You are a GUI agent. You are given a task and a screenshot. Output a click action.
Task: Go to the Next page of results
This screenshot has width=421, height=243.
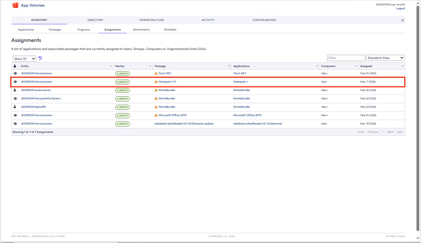pyautogui.click(x=390, y=132)
